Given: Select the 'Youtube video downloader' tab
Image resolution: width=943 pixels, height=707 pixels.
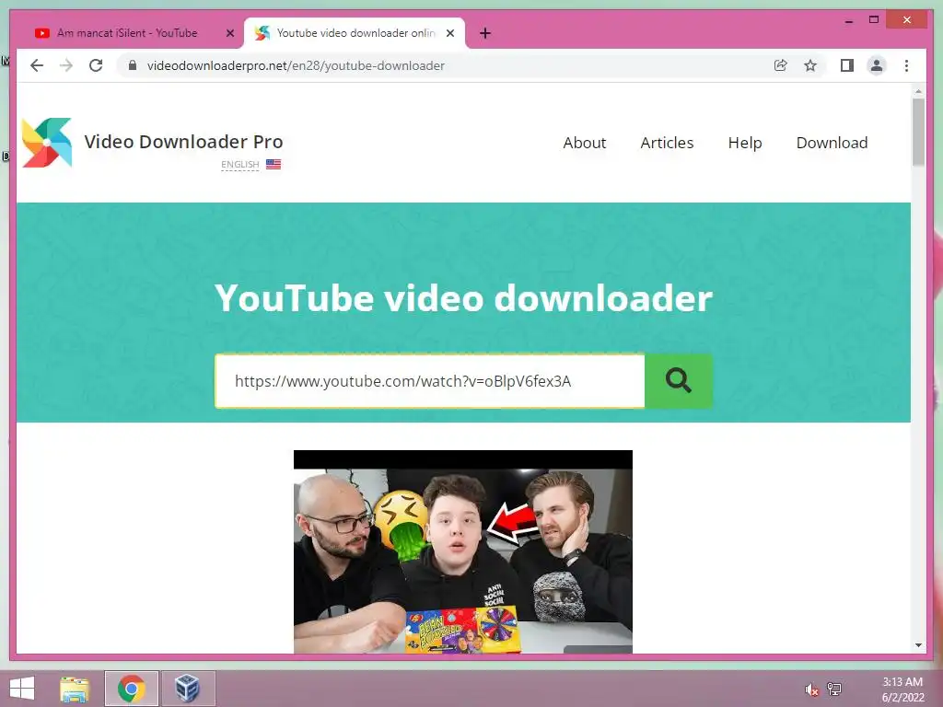Looking at the screenshot, I should coord(355,34).
